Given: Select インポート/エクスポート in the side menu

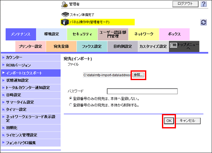Looking at the screenshot, I should click(31, 73).
